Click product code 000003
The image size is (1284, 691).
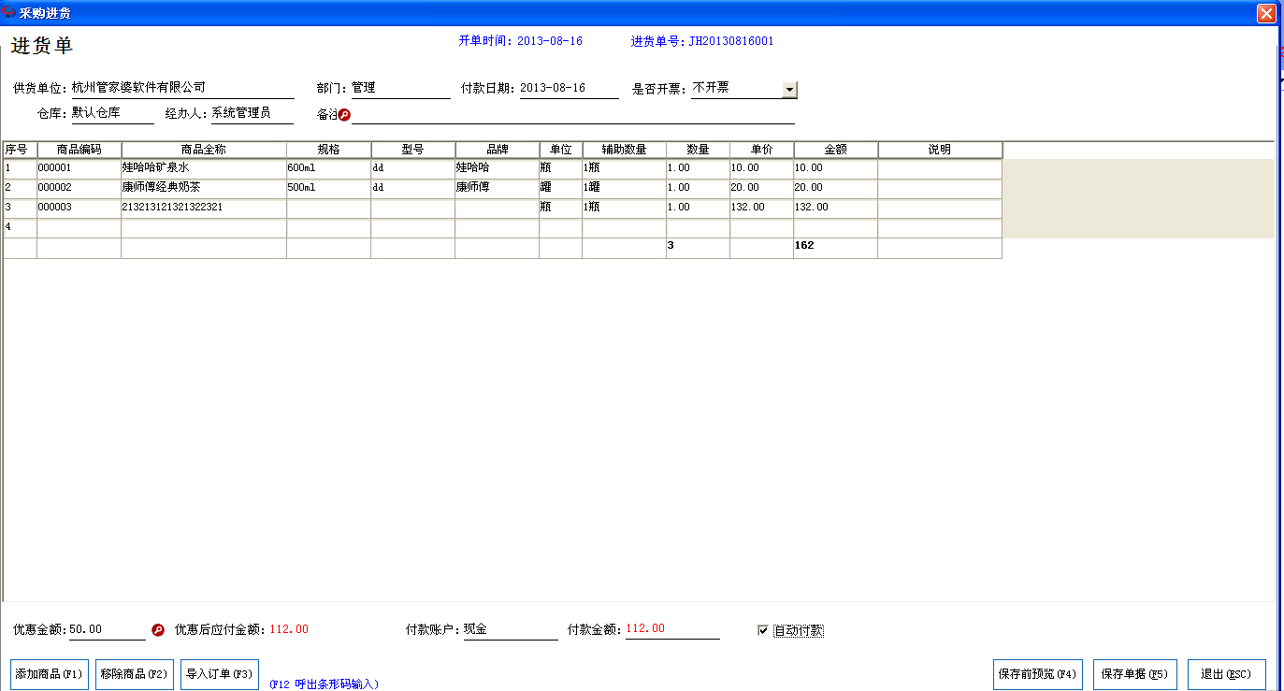pyautogui.click(x=79, y=208)
